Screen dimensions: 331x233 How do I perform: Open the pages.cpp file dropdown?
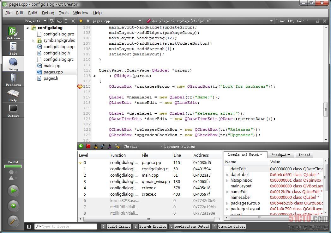(x=117, y=21)
